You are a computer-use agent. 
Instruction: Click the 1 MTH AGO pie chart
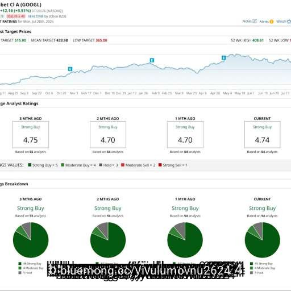[185, 240]
